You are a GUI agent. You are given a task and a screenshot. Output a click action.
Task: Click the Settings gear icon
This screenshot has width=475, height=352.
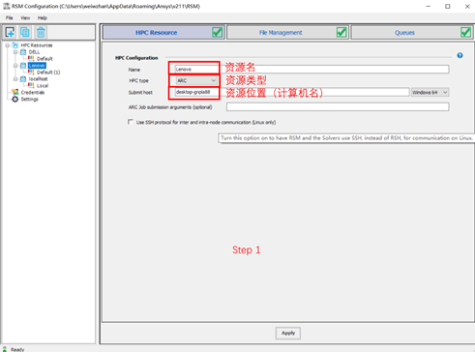coord(15,100)
